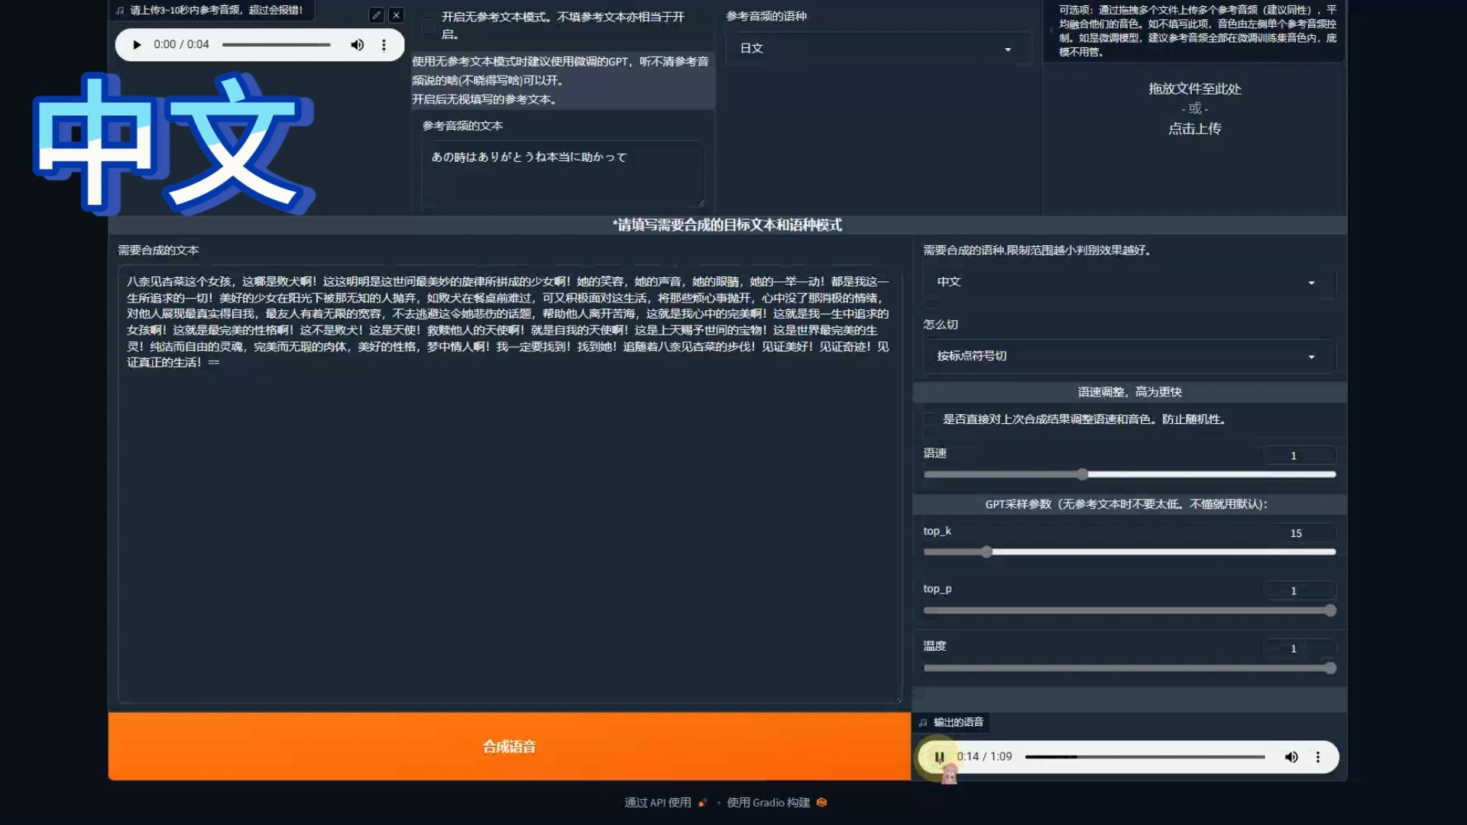Screen dimensions: 1467x825
Task: Click the play button on reference audio
Action: (x=137, y=44)
